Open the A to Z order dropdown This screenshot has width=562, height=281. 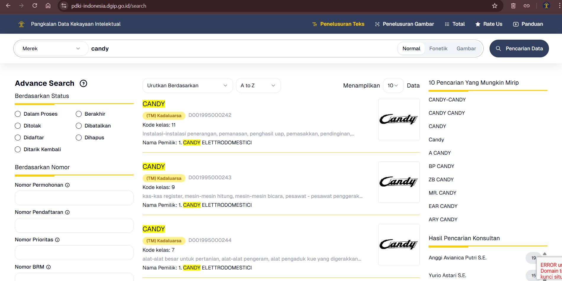[258, 85]
